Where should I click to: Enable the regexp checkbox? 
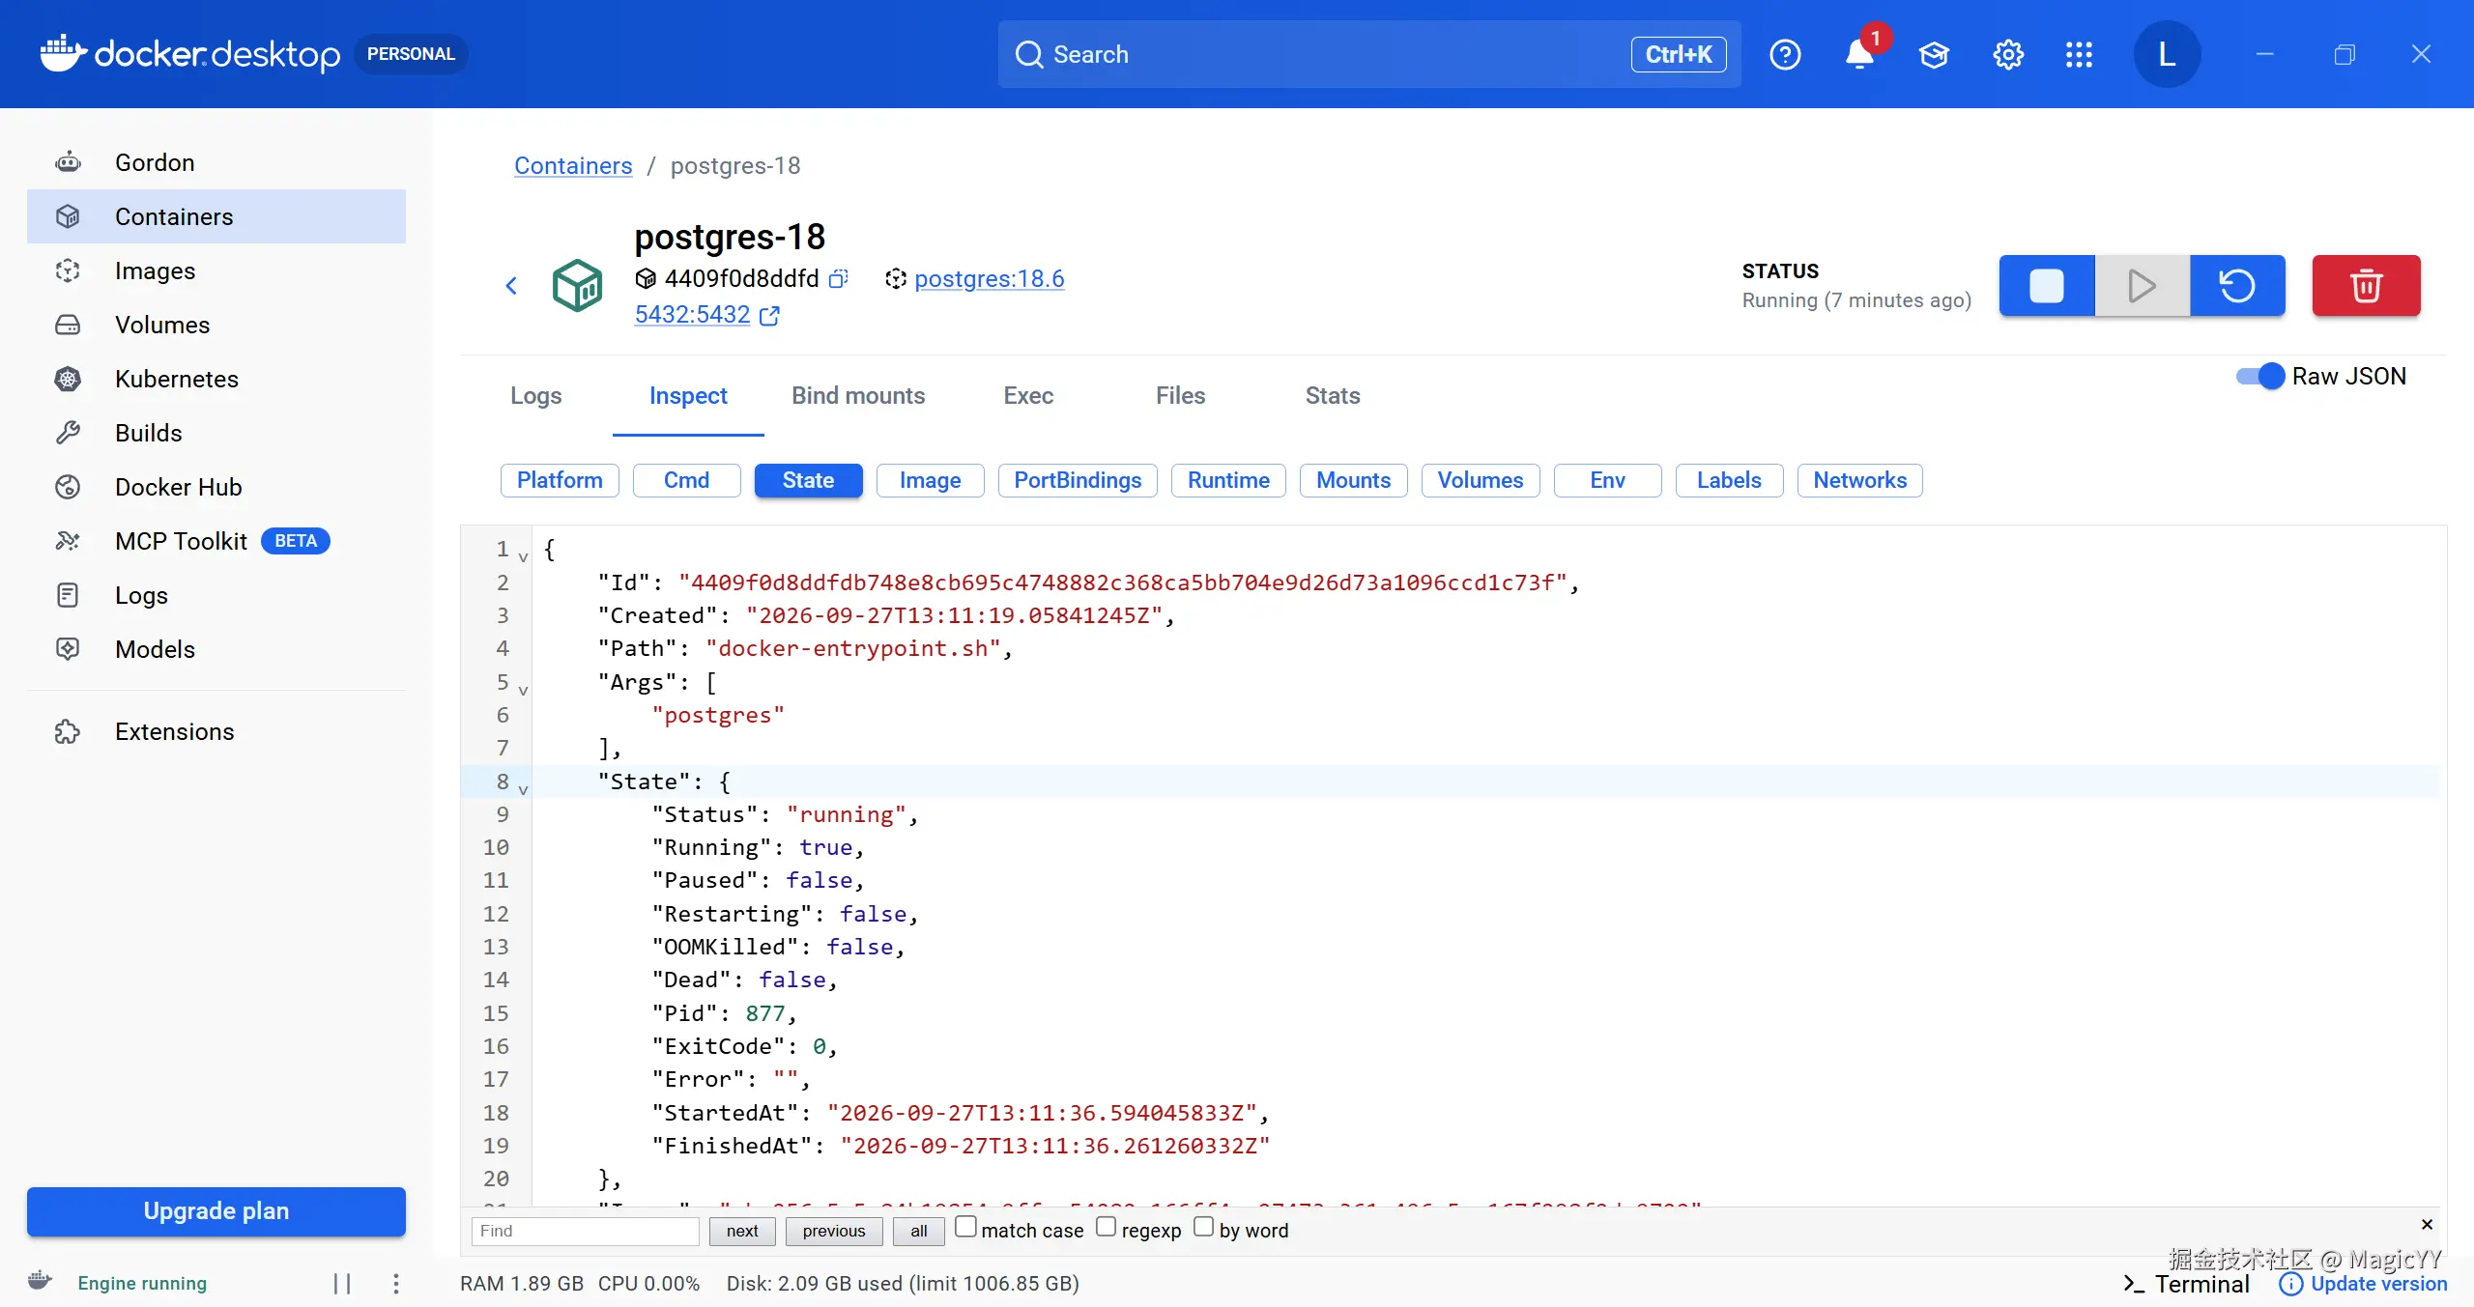(1107, 1227)
